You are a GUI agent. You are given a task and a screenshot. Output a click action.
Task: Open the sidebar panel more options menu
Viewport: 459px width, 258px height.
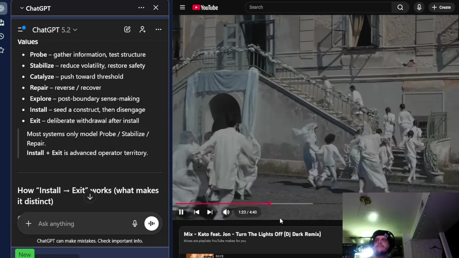[x=141, y=8]
